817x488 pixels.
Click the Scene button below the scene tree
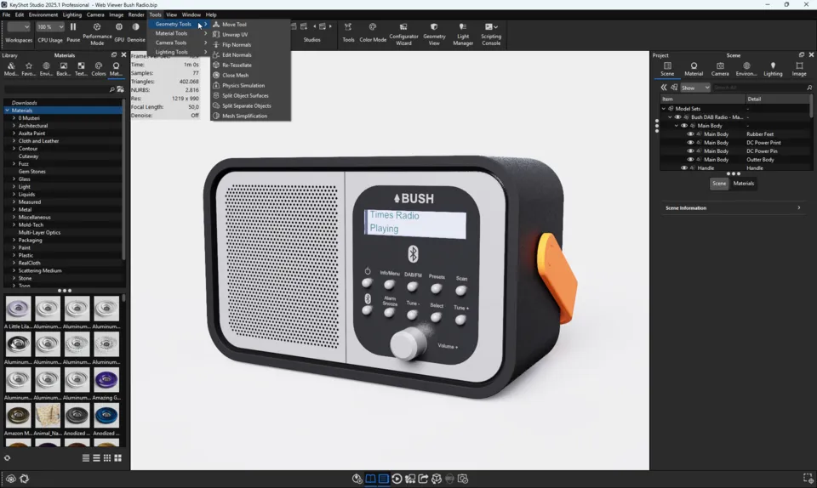(x=719, y=183)
